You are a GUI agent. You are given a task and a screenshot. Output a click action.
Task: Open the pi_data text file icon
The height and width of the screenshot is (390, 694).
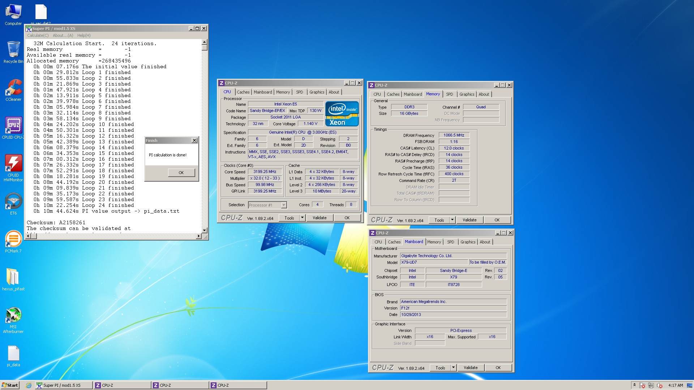point(13,356)
